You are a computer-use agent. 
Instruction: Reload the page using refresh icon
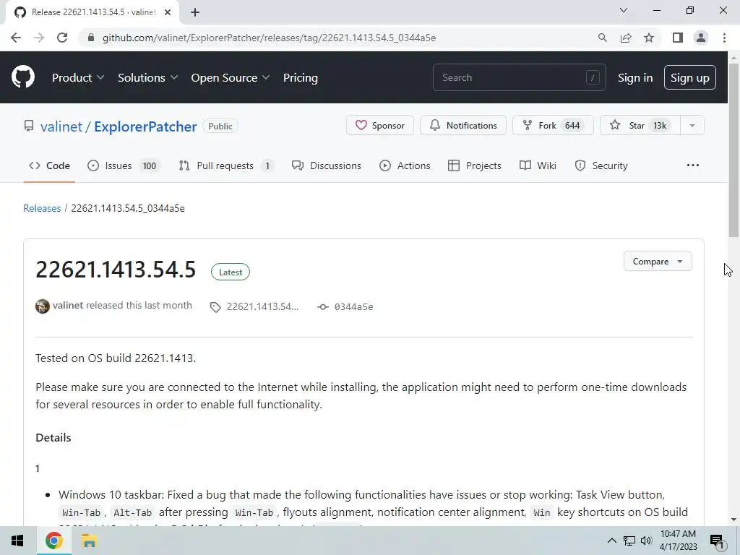pos(62,38)
